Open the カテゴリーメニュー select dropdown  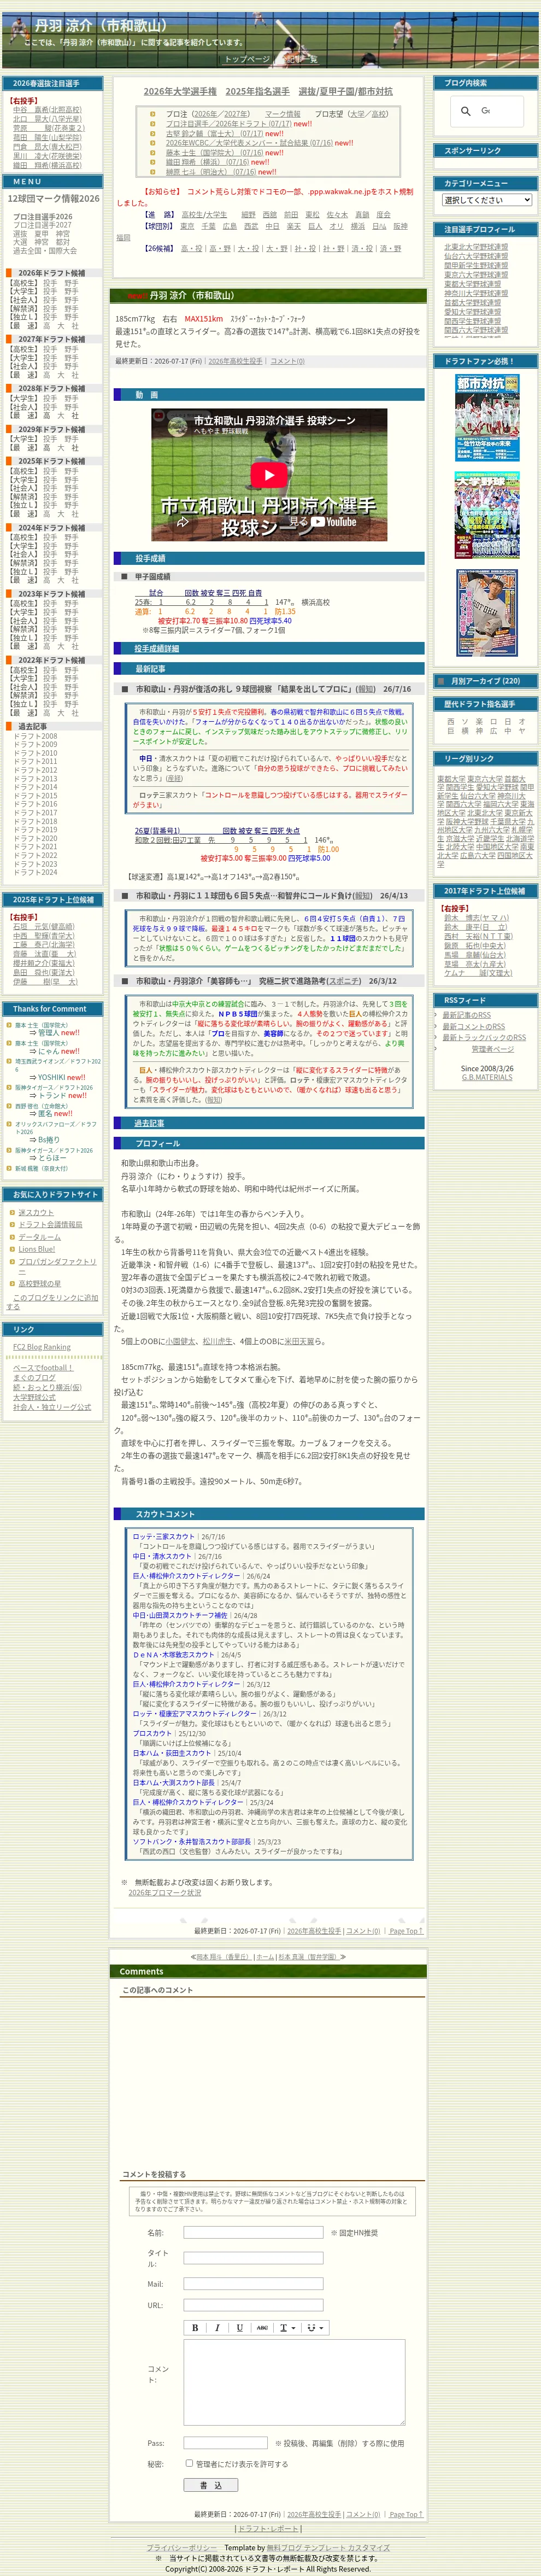pos(487,200)
